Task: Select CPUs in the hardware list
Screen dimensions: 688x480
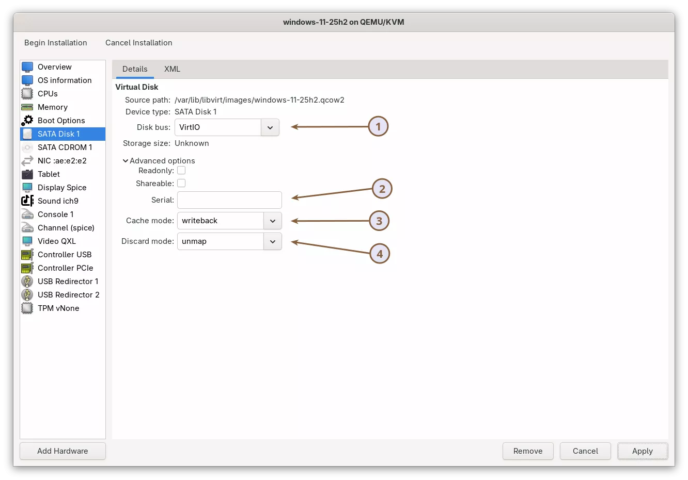Action: pos(62,94)
